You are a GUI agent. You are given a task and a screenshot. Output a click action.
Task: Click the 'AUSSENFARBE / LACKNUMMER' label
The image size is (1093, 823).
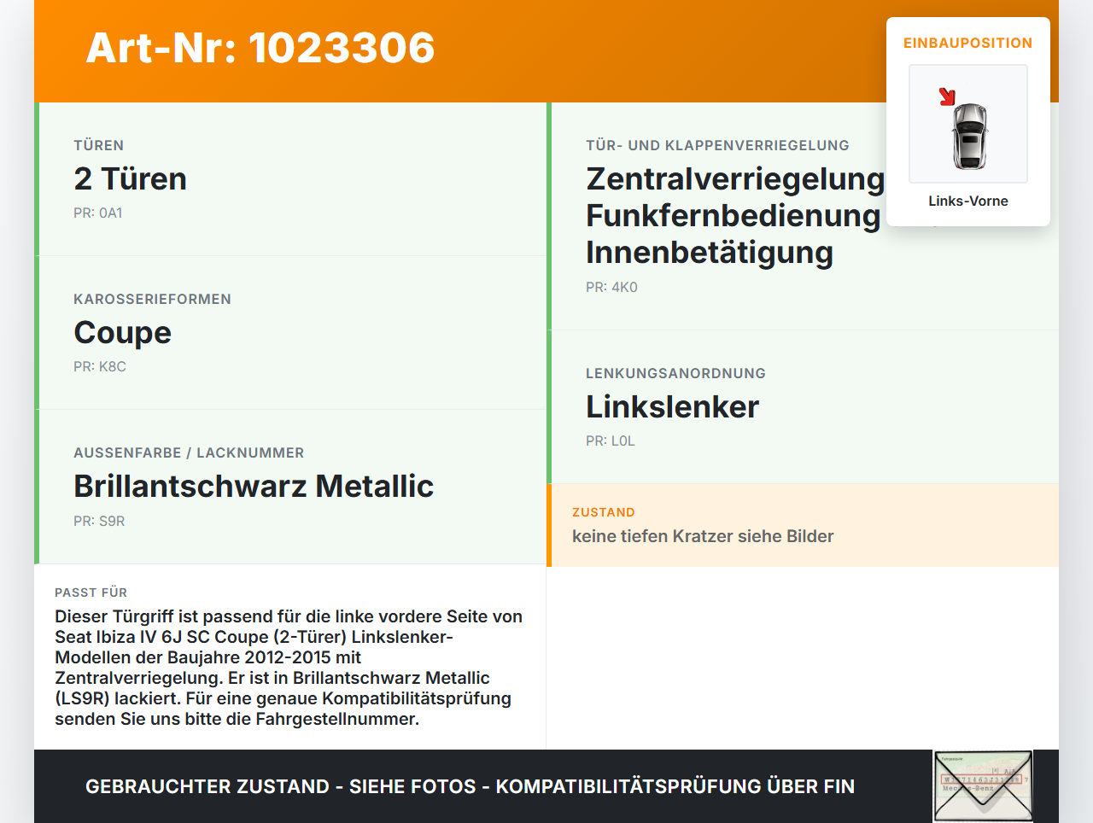189,452
